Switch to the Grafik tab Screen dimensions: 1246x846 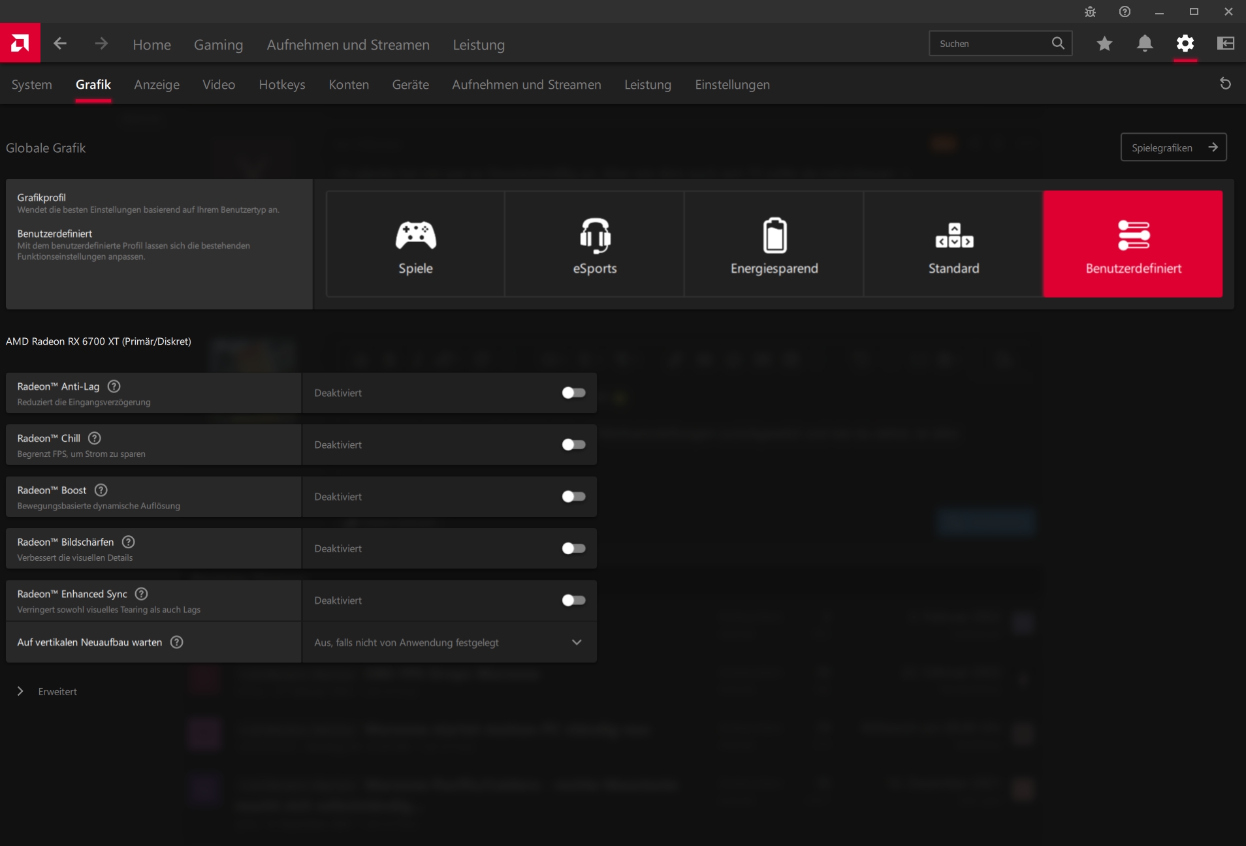(93, 84)
